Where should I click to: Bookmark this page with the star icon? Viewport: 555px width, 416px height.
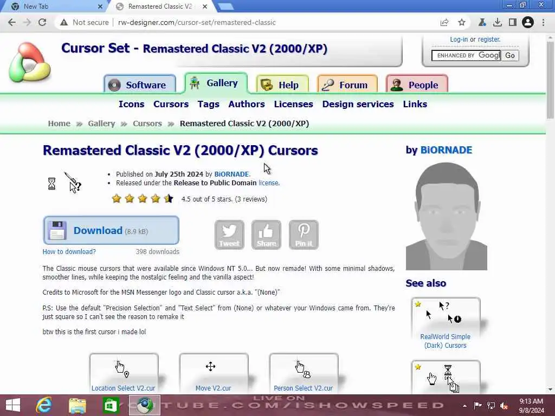(462, 22)
